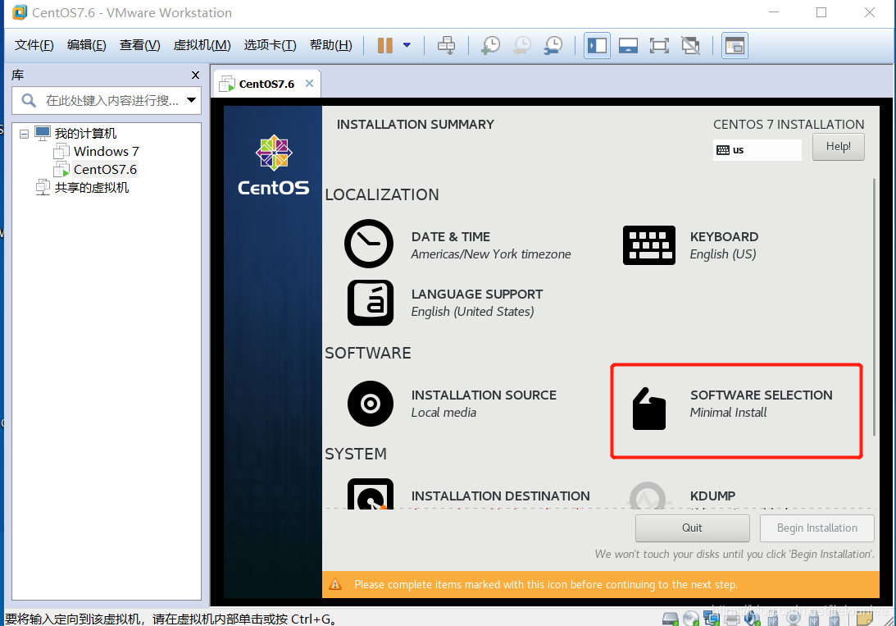Screen dimensions: 896x626
Task: Click the installer vertical scrollbar
Action: pos(874,308)
